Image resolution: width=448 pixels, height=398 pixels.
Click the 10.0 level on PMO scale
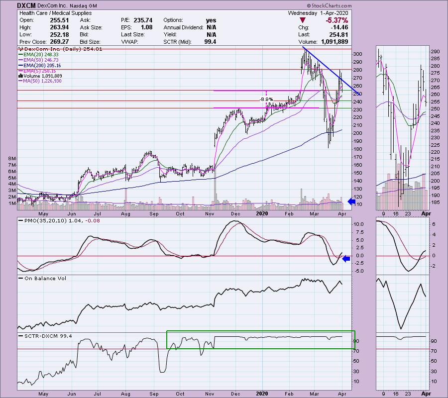click(358, 224)
